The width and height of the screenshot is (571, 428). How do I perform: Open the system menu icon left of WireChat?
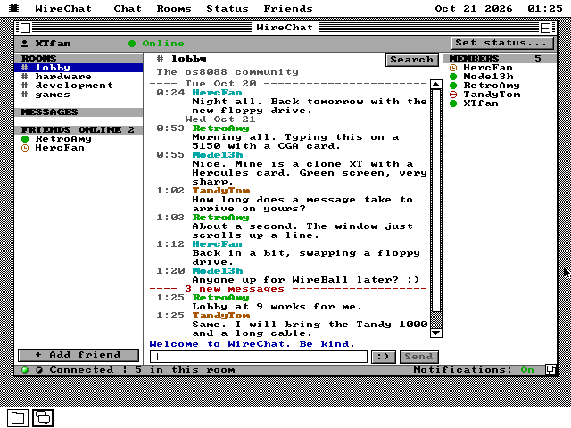(x=14, y=8)
